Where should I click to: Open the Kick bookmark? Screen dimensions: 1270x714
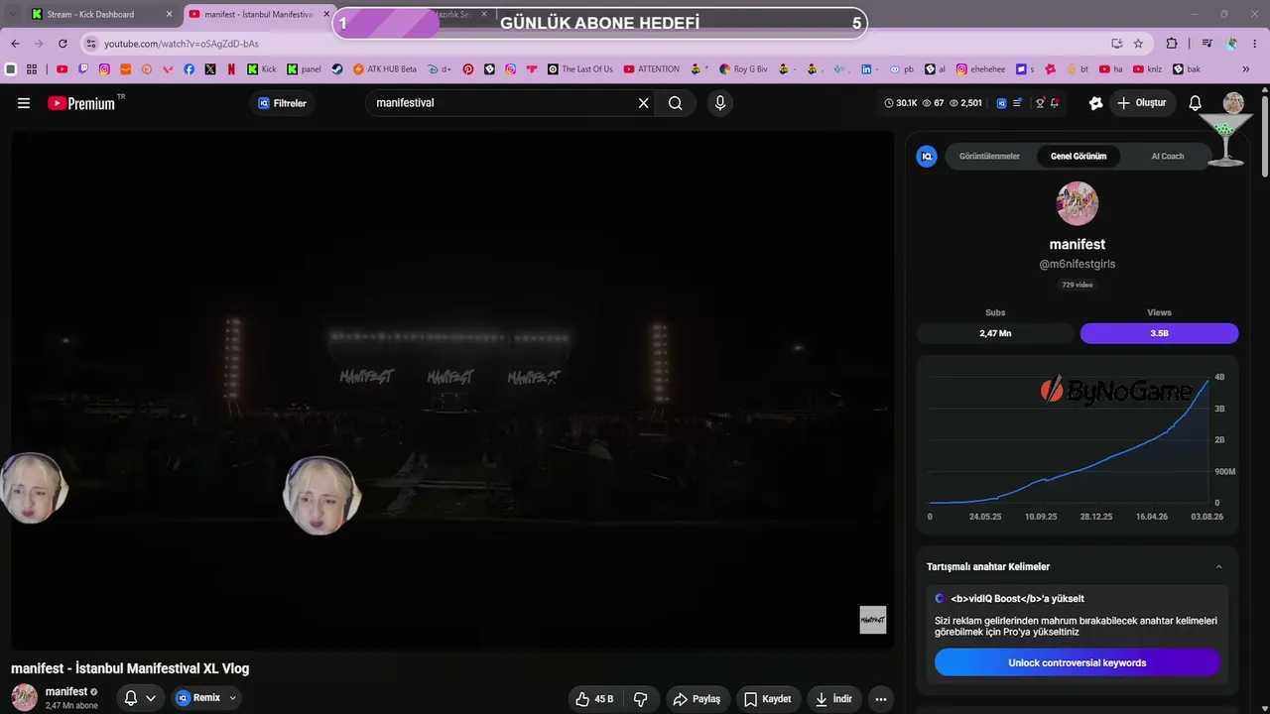[262, 69]
